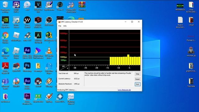Launch Mem Reduct desktop shortcut
Image resolution: width=199 pixels, height=112 pixels.
(x=38, y=98)
